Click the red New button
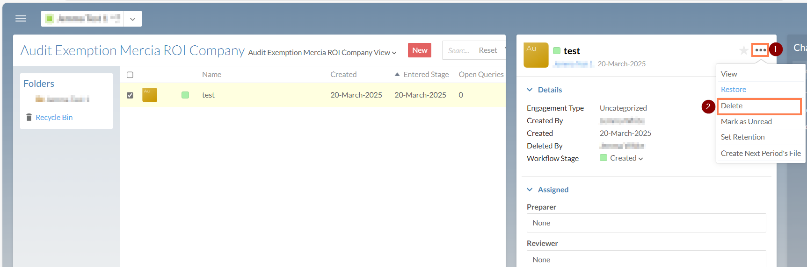This screenshot has width=807, height=267. click(x=419, y=50)
